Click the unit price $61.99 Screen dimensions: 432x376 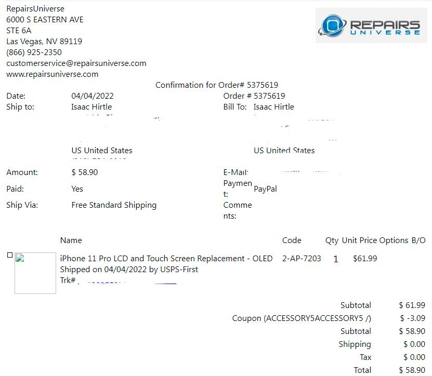[x=365, y=259]
